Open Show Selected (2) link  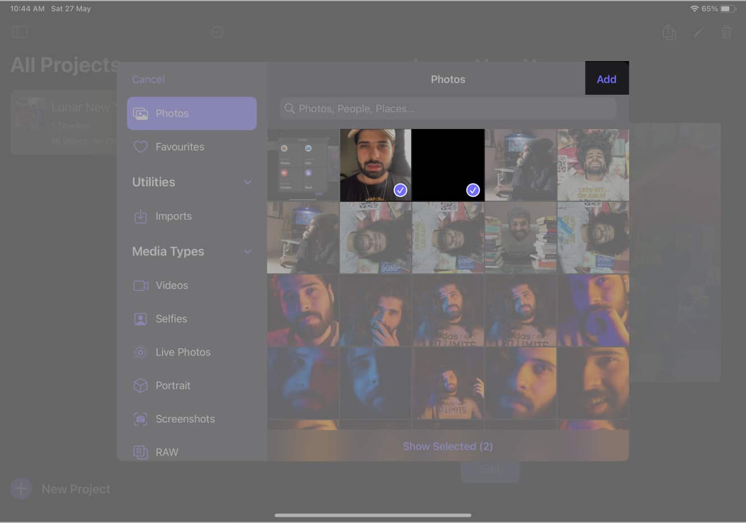(448, 446)
